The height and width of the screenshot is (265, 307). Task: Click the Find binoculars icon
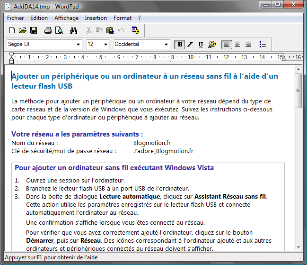73,30
